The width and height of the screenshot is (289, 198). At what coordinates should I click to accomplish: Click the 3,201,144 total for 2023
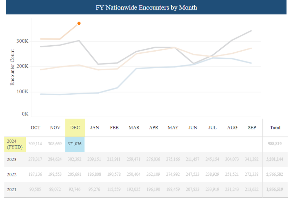pyautogui.click(x=275, y=159)
